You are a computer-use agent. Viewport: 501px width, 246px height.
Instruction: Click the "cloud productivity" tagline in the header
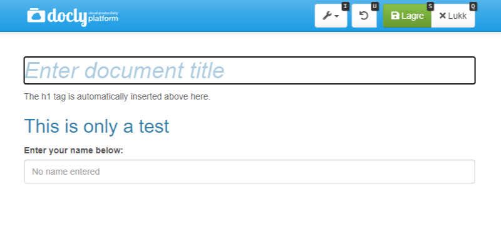coord(103,13)
